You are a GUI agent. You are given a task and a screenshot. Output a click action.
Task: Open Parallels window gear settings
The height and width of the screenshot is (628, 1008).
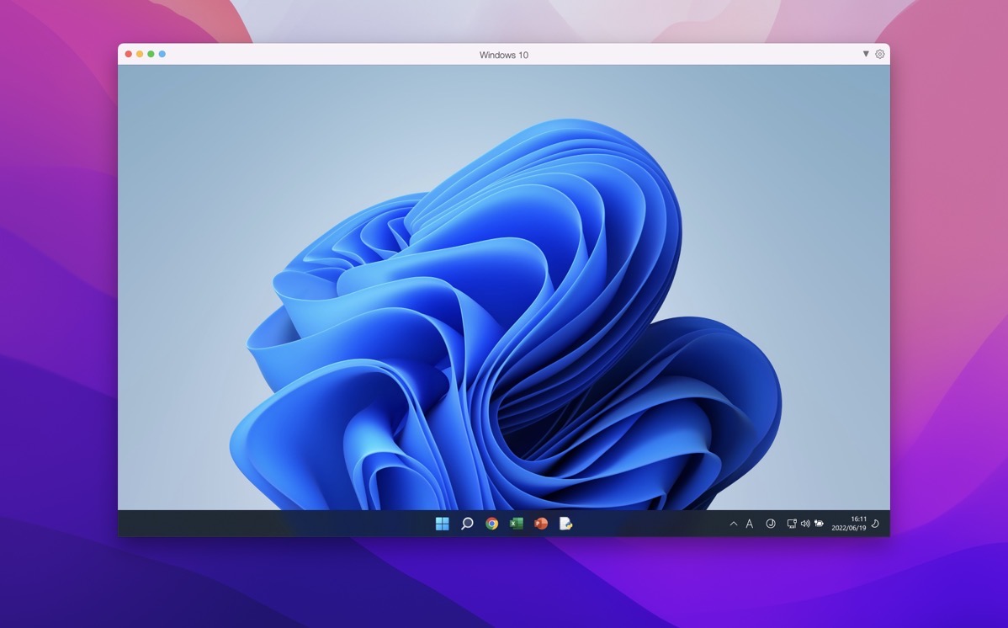click(880, 54)
